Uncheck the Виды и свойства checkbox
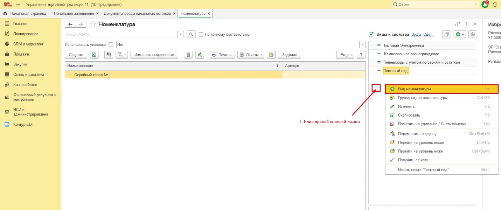Viewport: 501px width, 210px height. click(371, 34)
